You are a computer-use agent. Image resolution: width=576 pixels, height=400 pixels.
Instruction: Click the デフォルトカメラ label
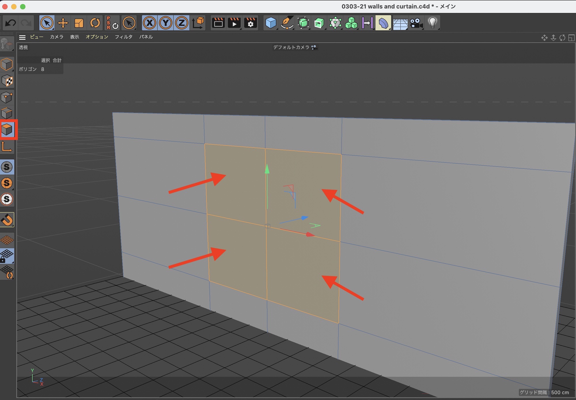pos(291,47)
